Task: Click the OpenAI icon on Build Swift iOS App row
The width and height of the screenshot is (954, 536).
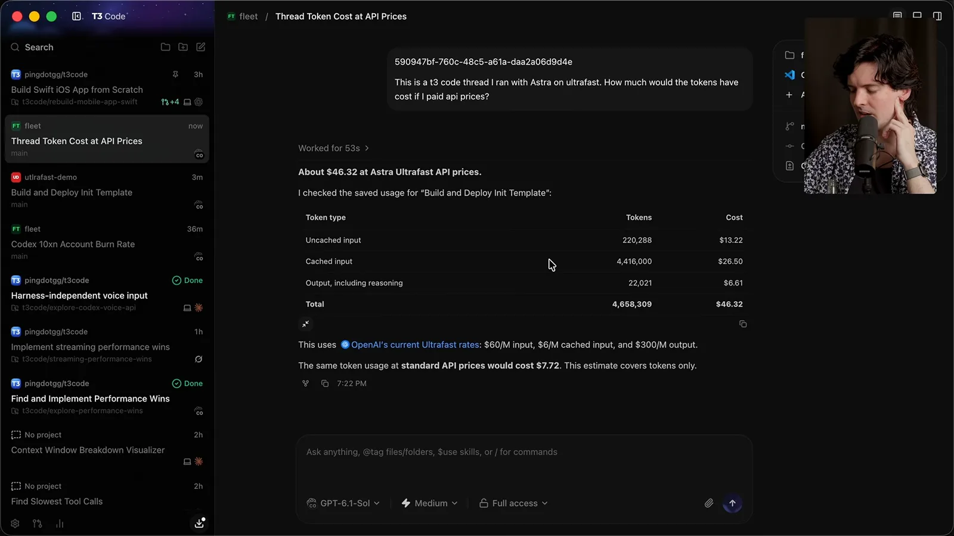Action: pyautogui.click(x=199, y=102)
